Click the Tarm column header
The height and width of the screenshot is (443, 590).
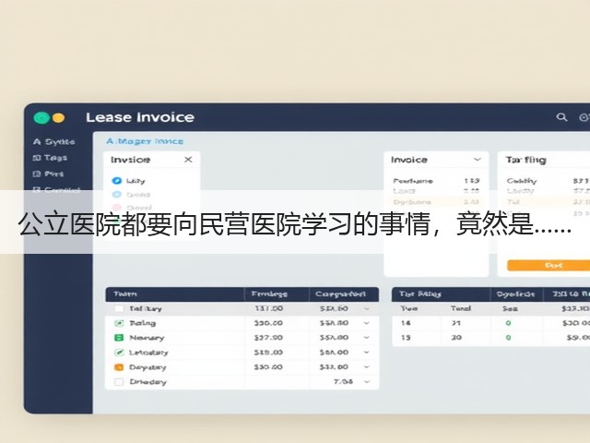coord(125,293)
